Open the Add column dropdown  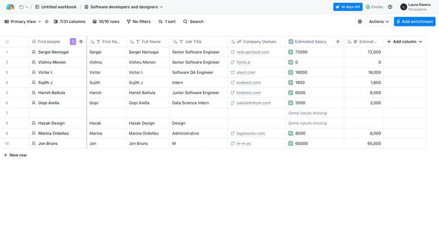pyautogui.click(x=404, y=41)
